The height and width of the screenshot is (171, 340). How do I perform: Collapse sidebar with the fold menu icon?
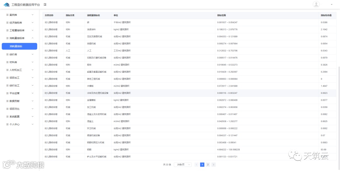(x=45, y=4)
